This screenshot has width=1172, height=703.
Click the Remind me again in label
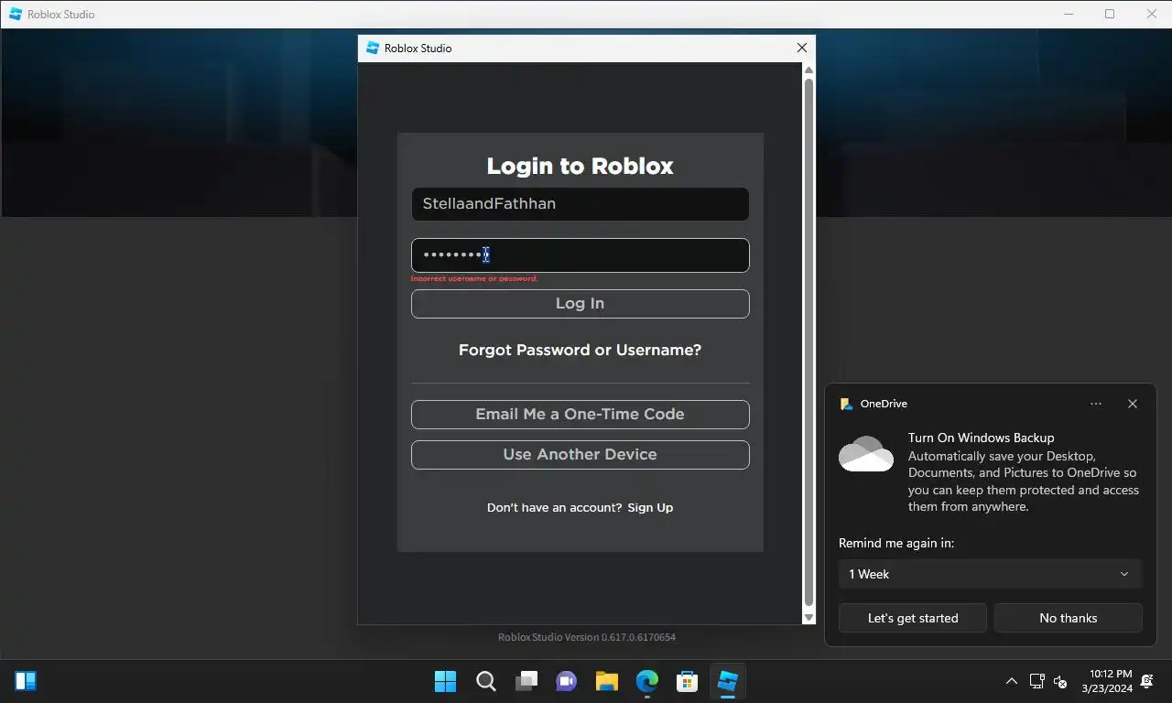tap(896, 543)
